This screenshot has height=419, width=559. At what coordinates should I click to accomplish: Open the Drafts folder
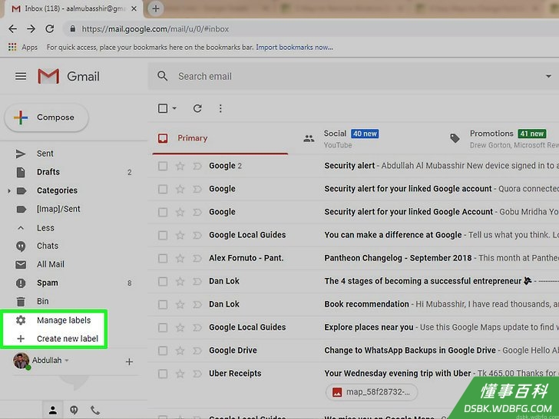click(x=48, y=172)
